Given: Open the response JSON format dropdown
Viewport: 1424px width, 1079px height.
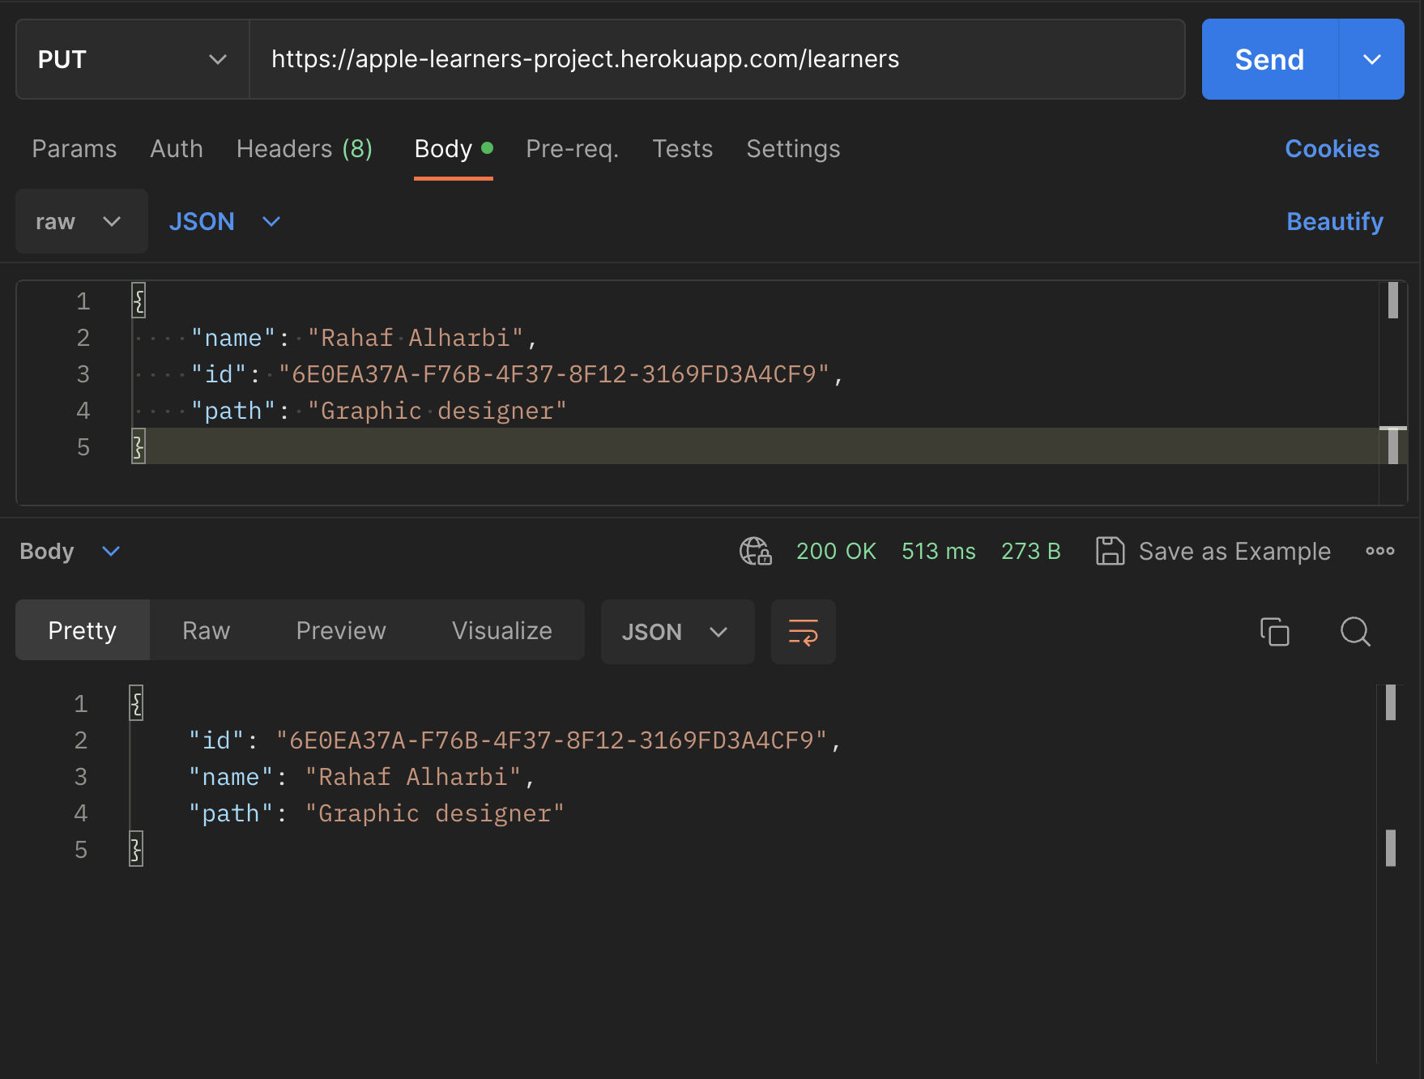Looking at the screenshot, I should (677, 632).
